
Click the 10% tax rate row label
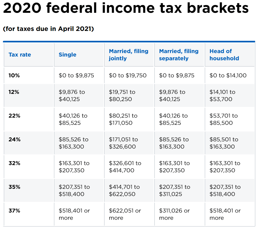click(x=14, y=75)
